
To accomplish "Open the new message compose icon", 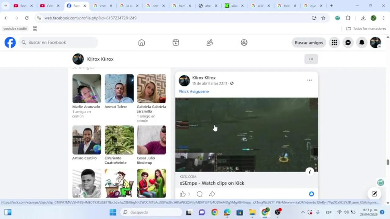I will click(x=374, y=194).
